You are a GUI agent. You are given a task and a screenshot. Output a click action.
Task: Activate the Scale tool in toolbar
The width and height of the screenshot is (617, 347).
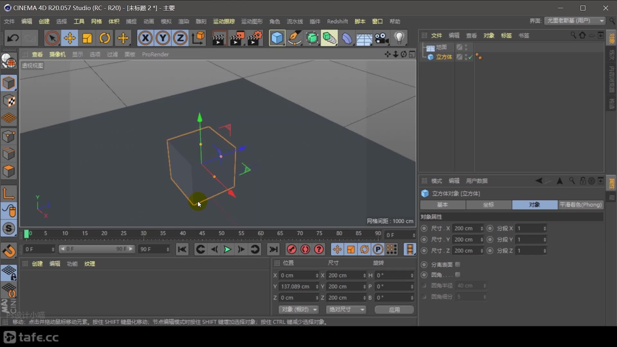(87, 38)
